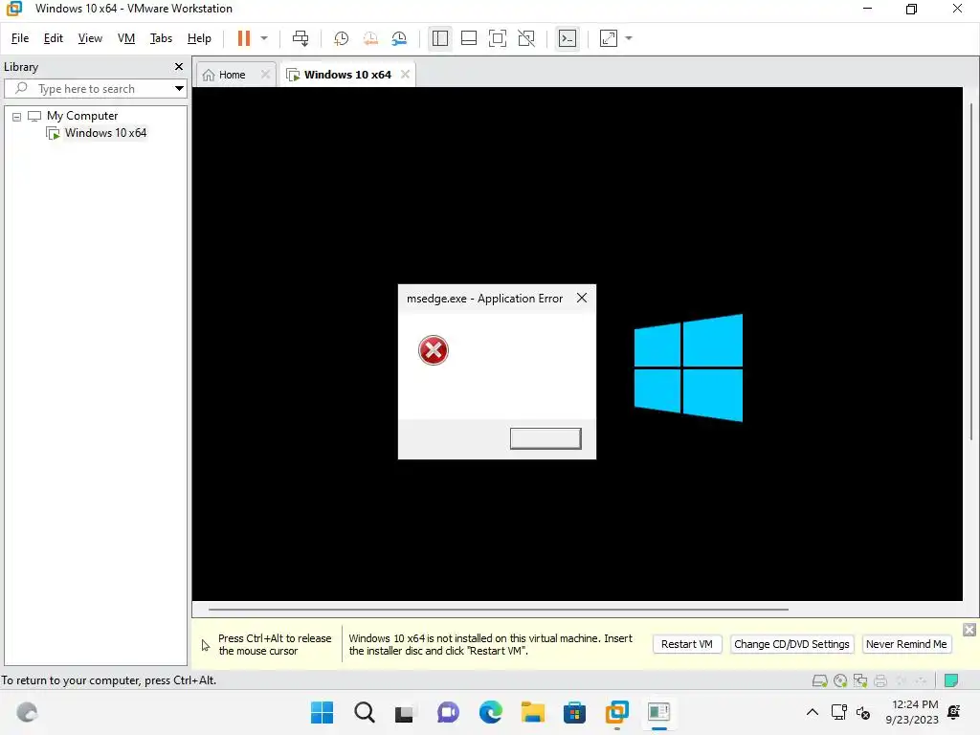Image resolution: width=980 pixels, height=735 pixels.
Task: Click the Free stretch view icon
Action: (609, 38)
